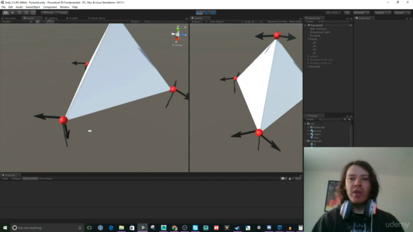Open the Free Aspect dropdown
The image size is (413, 232).
click(x=227, y=21)
